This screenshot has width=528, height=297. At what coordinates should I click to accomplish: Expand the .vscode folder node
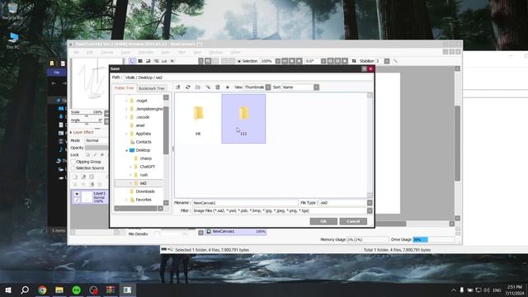126,117
